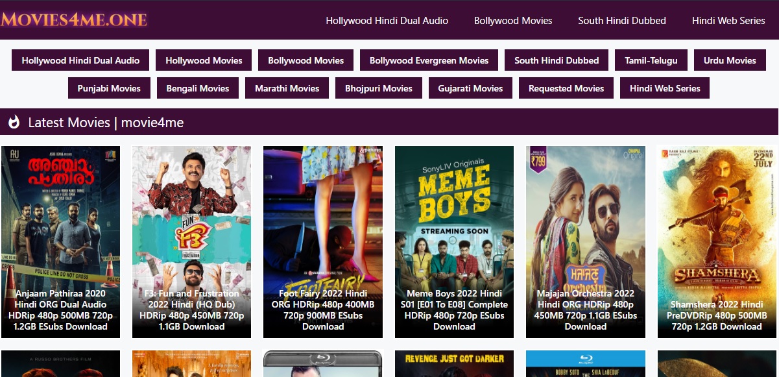Viewport: 779px width, 377px height.
Task: Open the Bollywood Evergreen Movies category
Action: coord(429,60)
